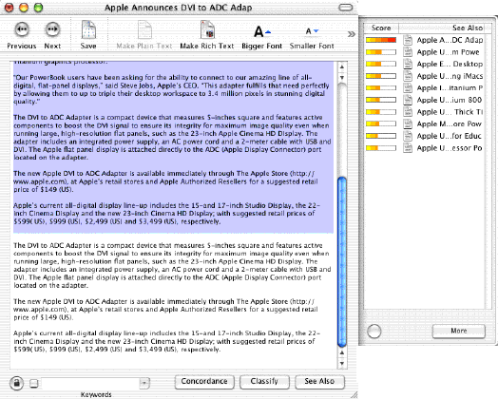Click the scroll down arrow at scrollbar bottom

click(x=342, y=363)
